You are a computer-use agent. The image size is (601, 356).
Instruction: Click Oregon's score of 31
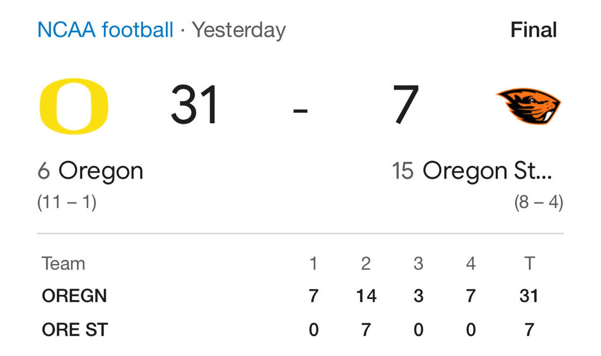[195, 106]
